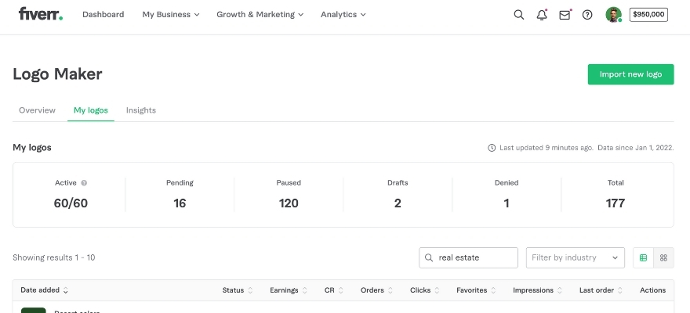Image resolution: width=690 pixels, height=313 pixels.
Task: Click the $950,000 balance button
Action: point(648,15)
